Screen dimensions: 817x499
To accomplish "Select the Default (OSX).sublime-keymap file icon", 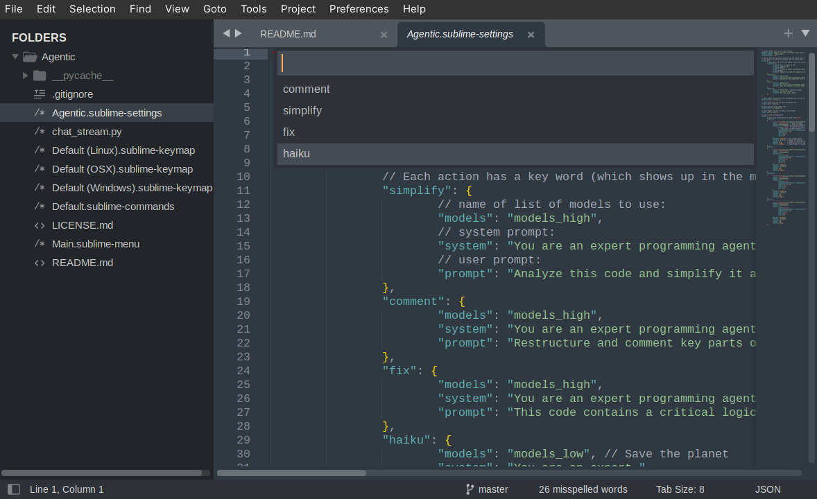I will point(40,168).
